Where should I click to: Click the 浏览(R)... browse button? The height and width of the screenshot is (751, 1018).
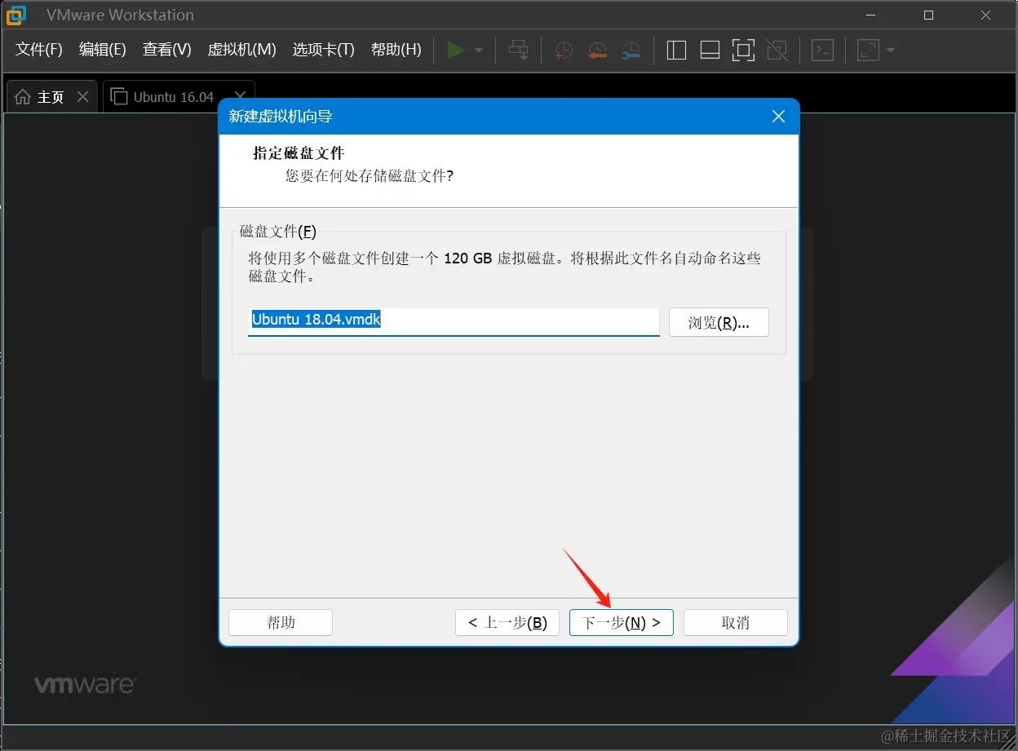pos(719,322)
